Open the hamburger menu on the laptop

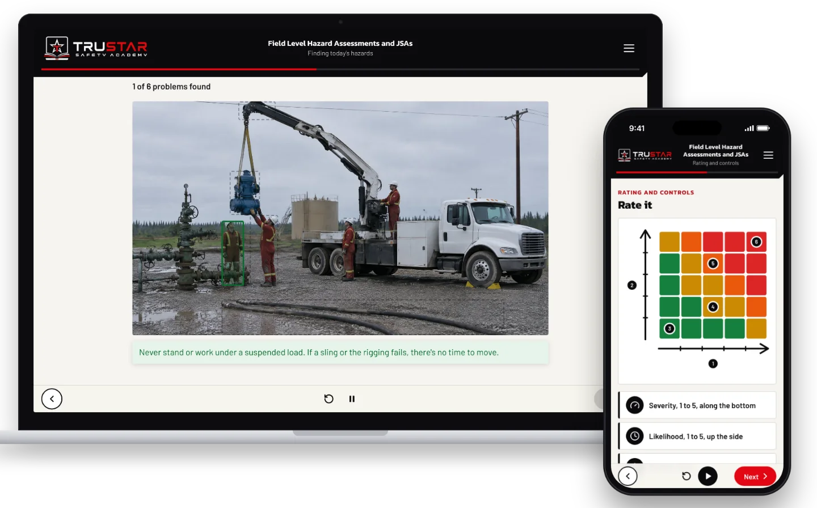tap(629, 48)
